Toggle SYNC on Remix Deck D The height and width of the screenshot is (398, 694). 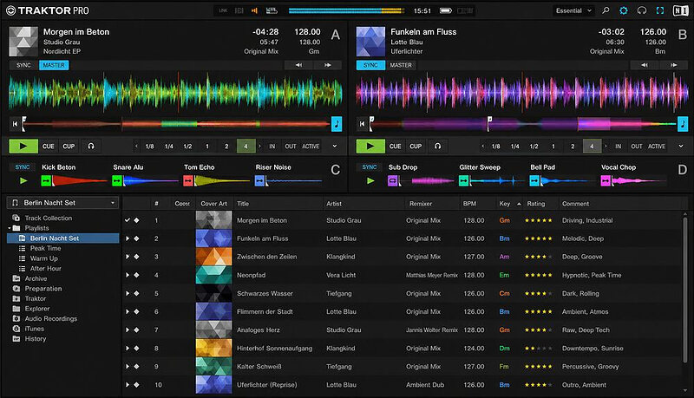tap(370, 167)
